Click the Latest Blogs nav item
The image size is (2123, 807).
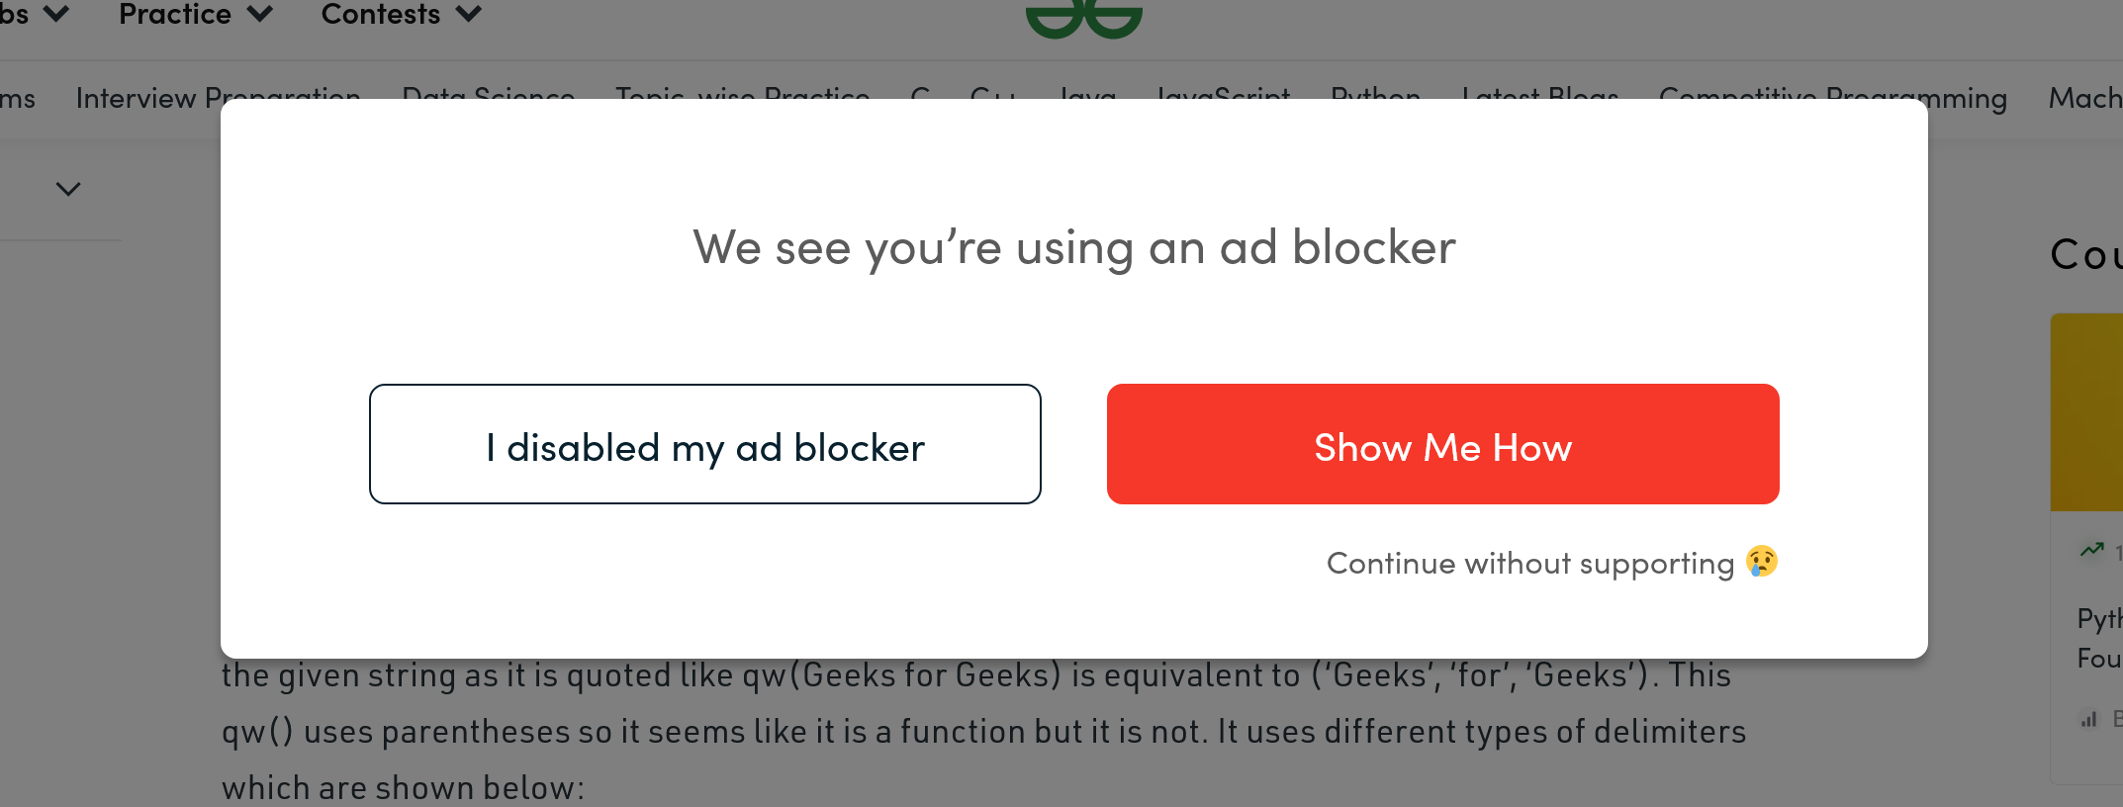point(1538,98)
